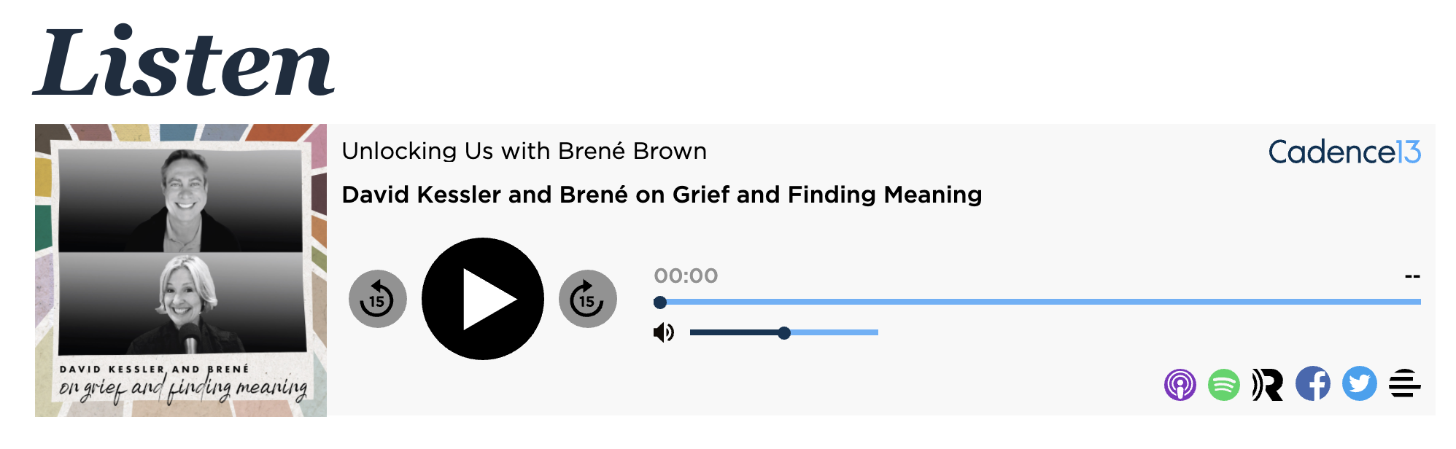
Task: Click the progress bar start handle
Action: click(x=660, y=302)
